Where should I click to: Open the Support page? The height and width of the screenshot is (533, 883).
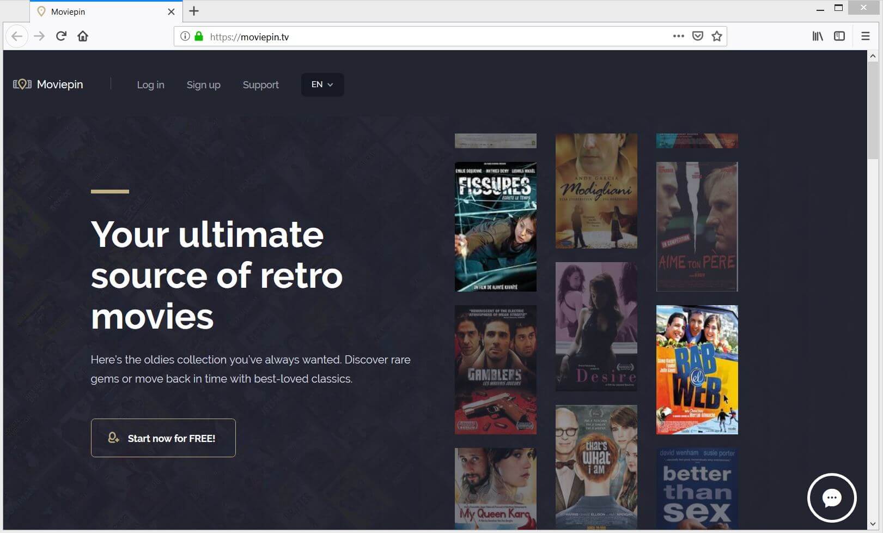coord(260,85)
